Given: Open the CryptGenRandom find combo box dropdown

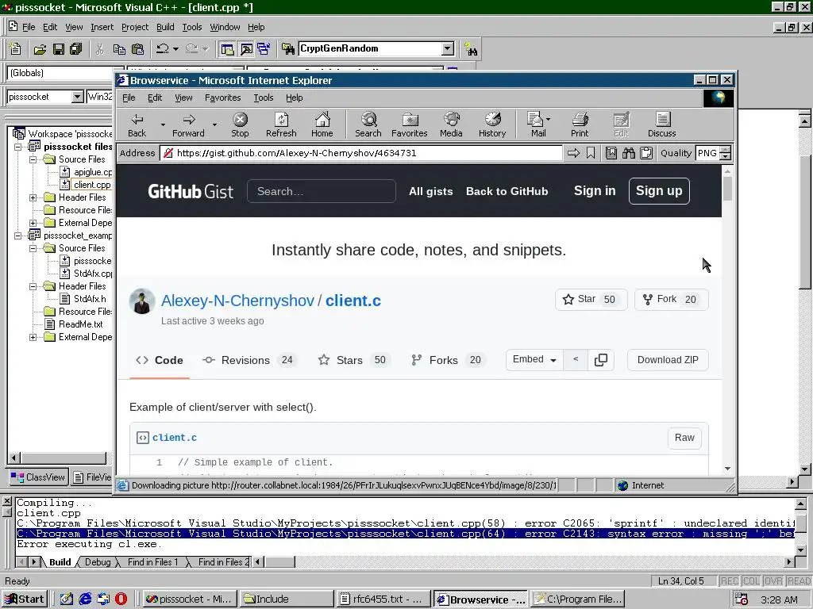Looking at the screenshot, I should tap(448, 48).
